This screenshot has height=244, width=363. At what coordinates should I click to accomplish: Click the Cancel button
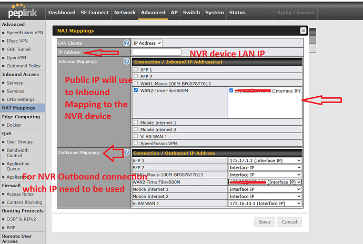pyautogui.click(x=289, y=221)
